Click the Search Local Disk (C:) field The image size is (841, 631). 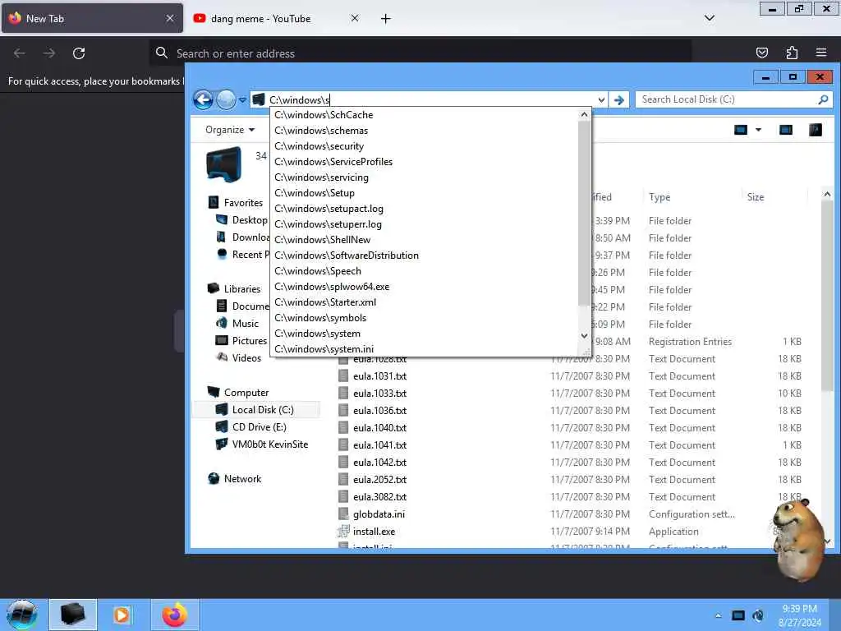(x=733, y=99)
